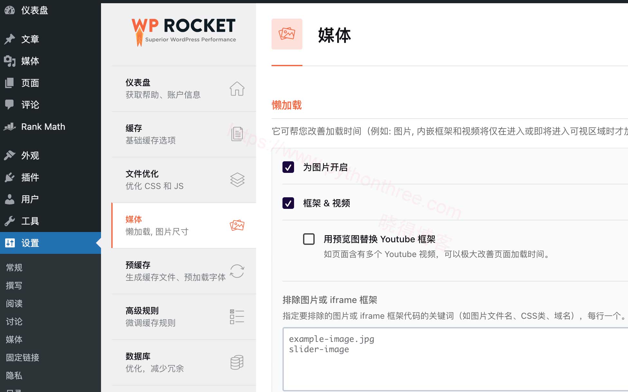Click 优化，减少冗余 database description link

tap(154, 369)
